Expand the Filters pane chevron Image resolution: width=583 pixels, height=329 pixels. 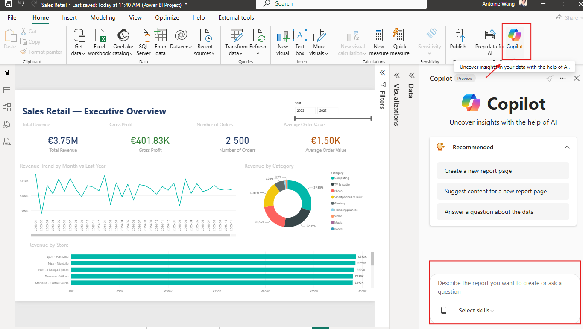pyautogui.click(x=382, y=73)
